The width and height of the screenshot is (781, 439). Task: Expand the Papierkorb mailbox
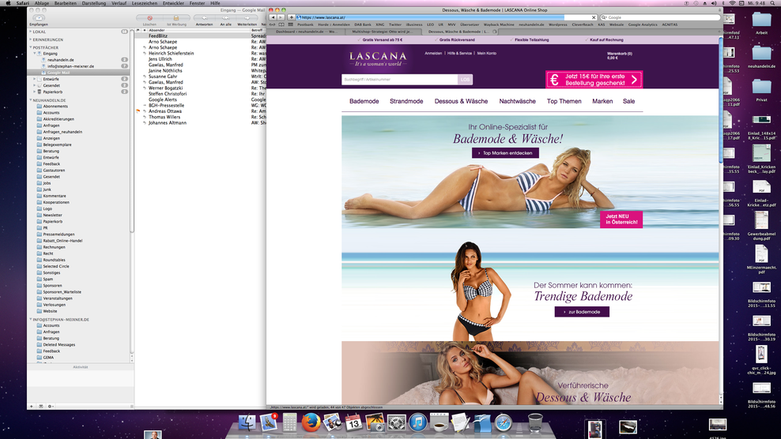coord(34,92)
